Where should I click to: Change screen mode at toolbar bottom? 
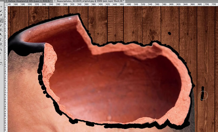point(1,64)
